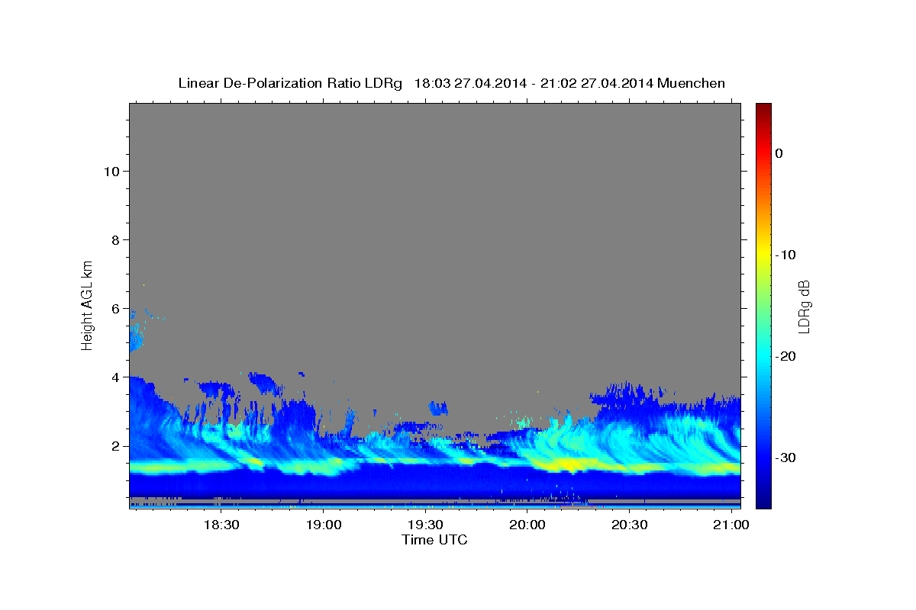The height and width of the screenshot is (610, 916).
Task: Click the colorbar value 0
Action: [779, 153]
